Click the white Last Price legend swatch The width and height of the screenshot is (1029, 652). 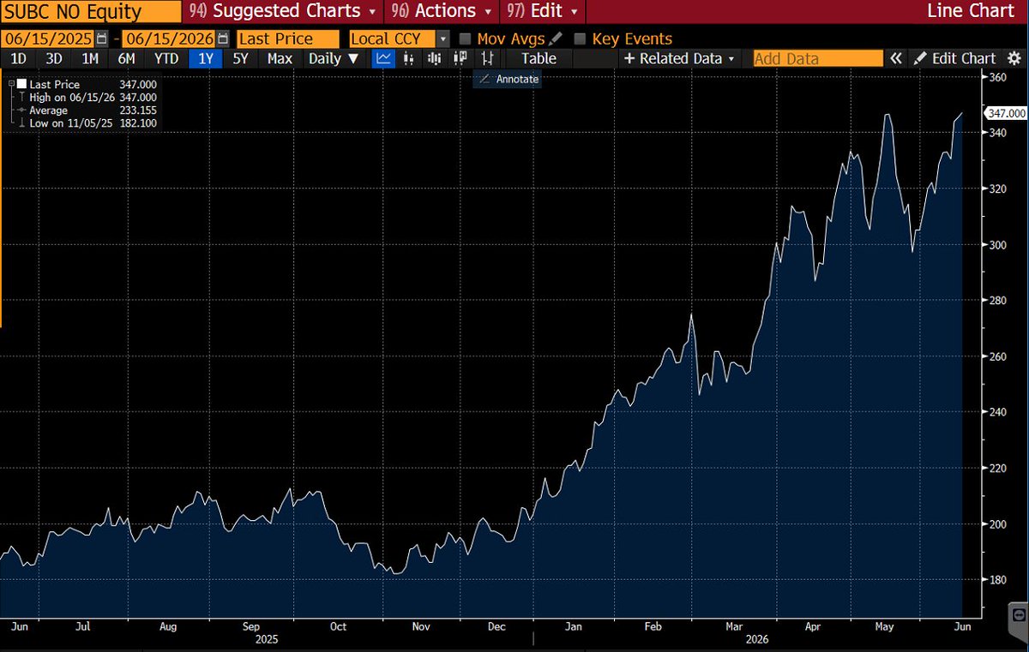[x=21, y=85]
